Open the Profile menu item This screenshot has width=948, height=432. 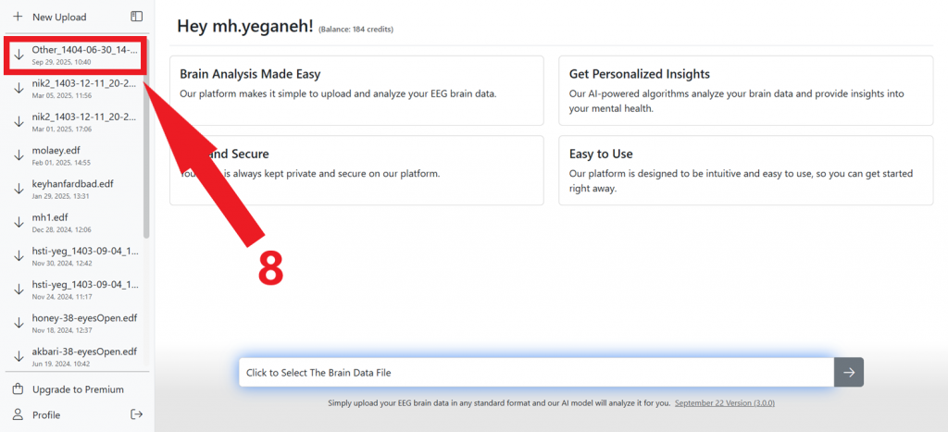point(46,414)
